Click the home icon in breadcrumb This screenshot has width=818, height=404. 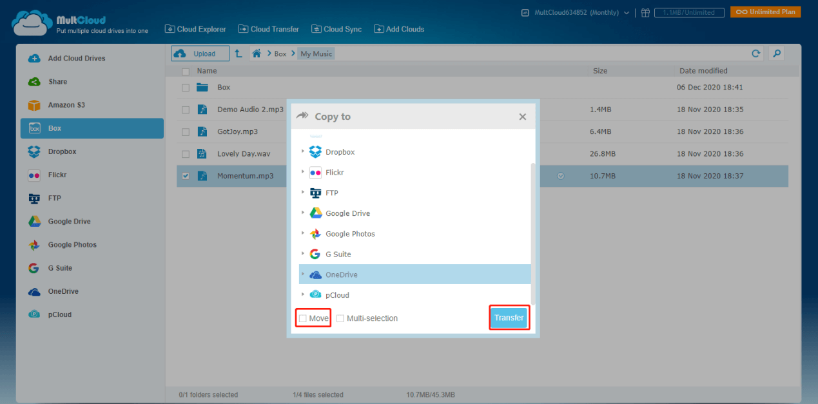[257, 54]
